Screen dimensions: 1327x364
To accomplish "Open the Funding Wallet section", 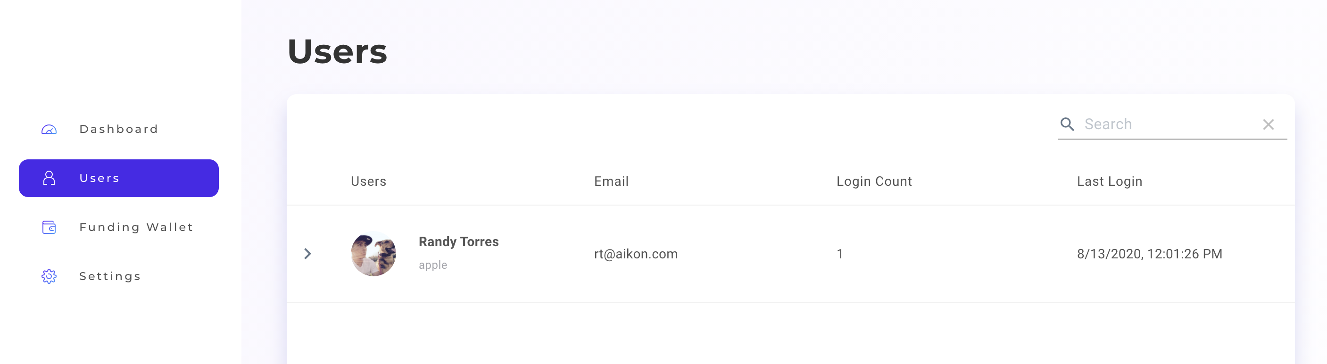I will pos(119,227).
